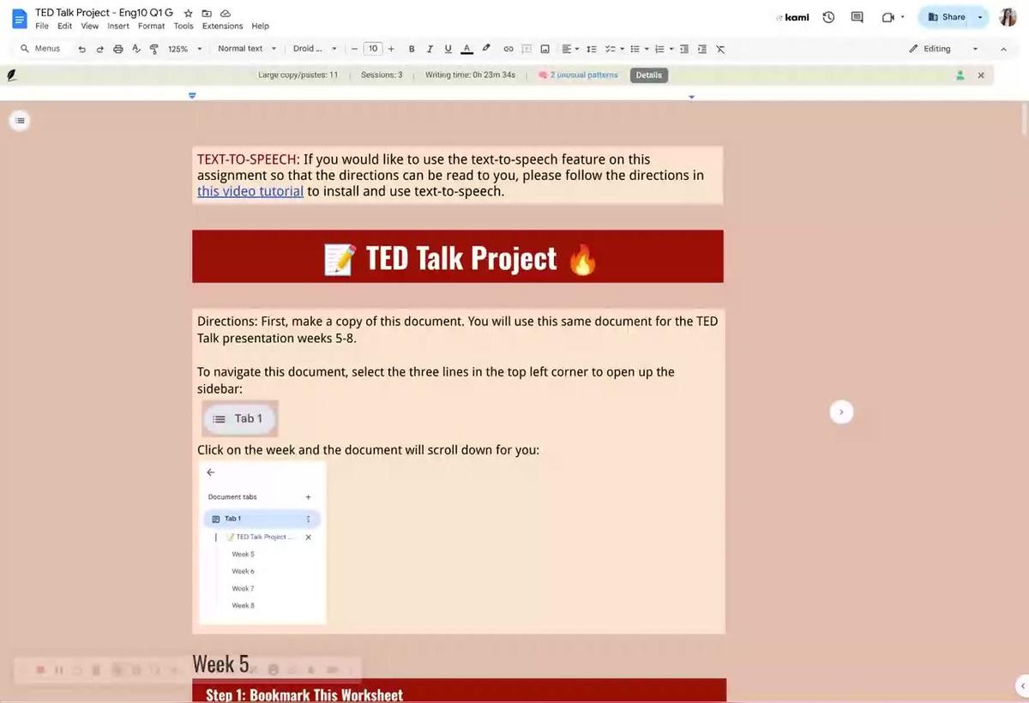The height and width of the screenshot is (703, 1029).
Task: Click the Share button
Action: click(x=946, y=17)
